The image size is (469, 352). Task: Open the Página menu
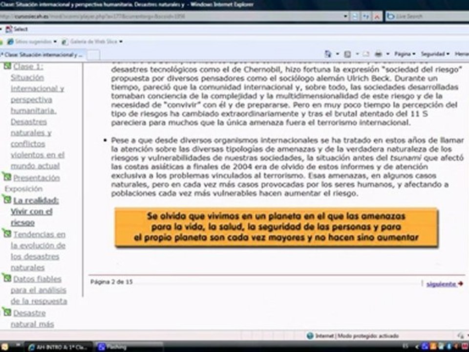coord(405,54)
